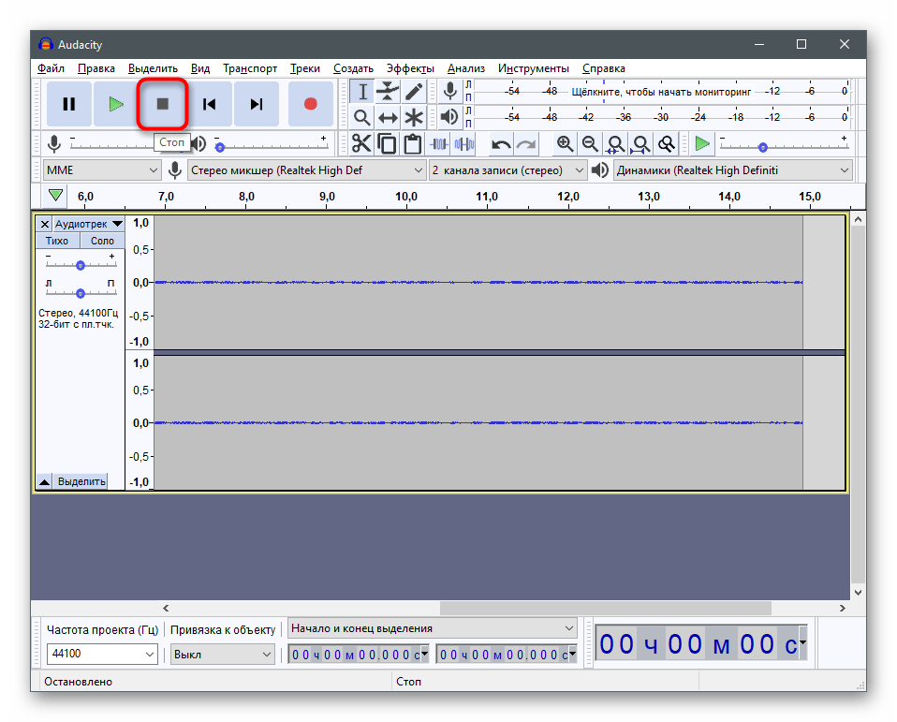Screen dimensions: 897x722
Task: Fit the whole project to width
Action: pos(640,143)
